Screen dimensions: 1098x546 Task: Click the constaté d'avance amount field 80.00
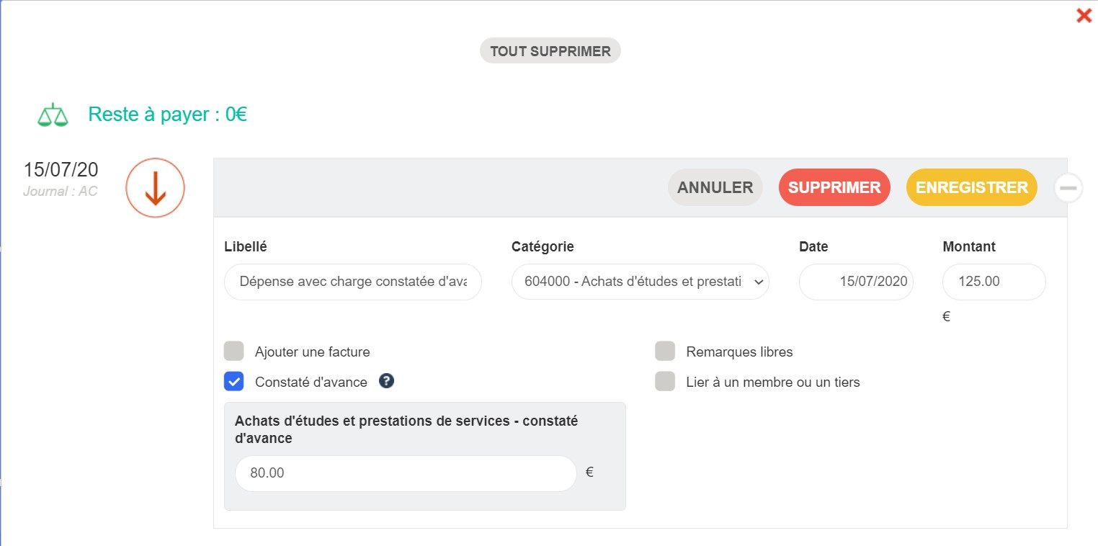(406, 473)
